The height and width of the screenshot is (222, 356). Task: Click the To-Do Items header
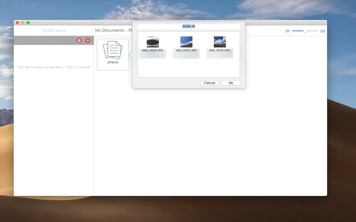pyautogui.click(x=54, y=30)
